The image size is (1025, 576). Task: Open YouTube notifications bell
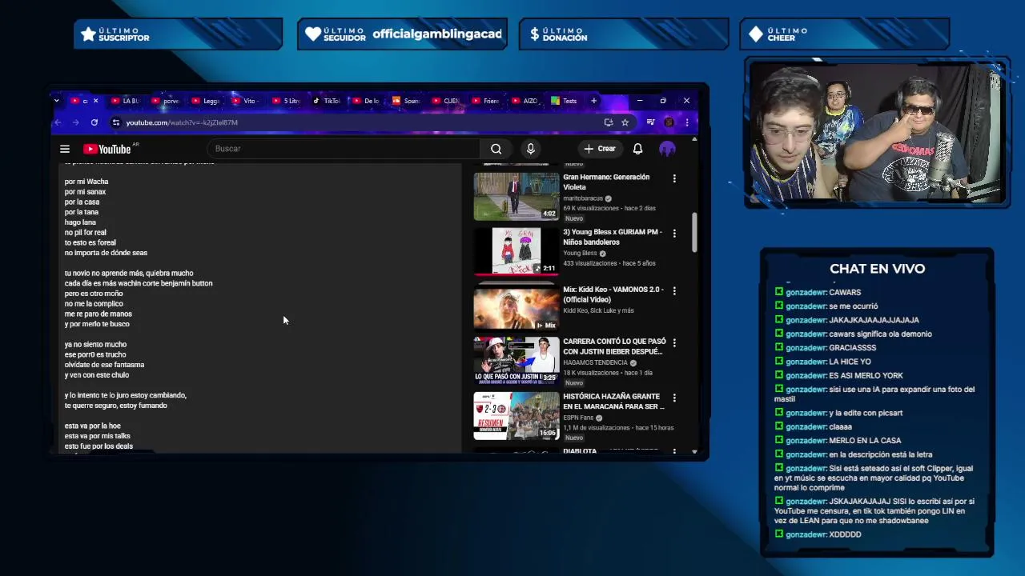637,149
